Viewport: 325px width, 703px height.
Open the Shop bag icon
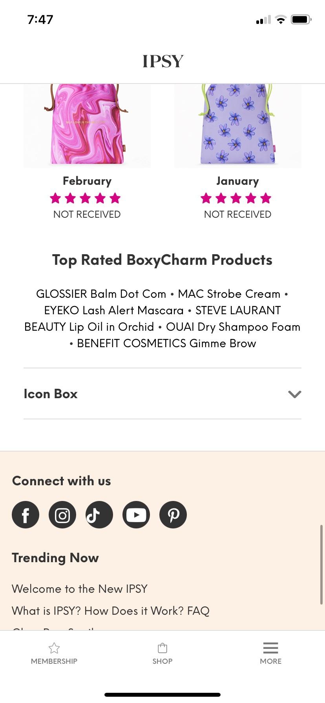162,648
